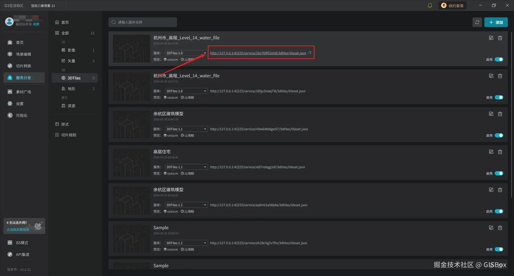514x276 pixels.
Task: Copy the tileset URL of 杭州市_高程_Level_14_water_file
Action: 310,53
